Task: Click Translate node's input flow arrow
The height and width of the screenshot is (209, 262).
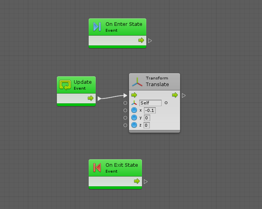Action: point(134,95)
